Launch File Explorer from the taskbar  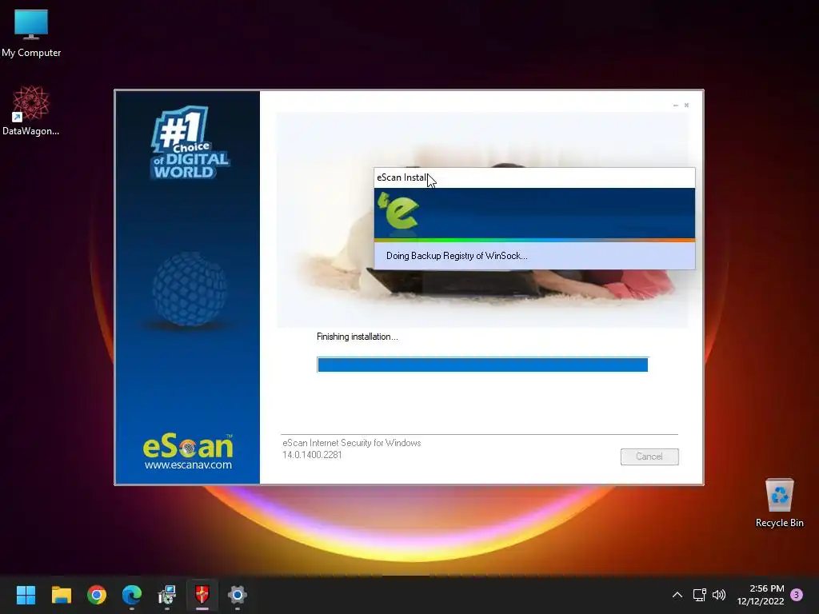pos(61,595)
